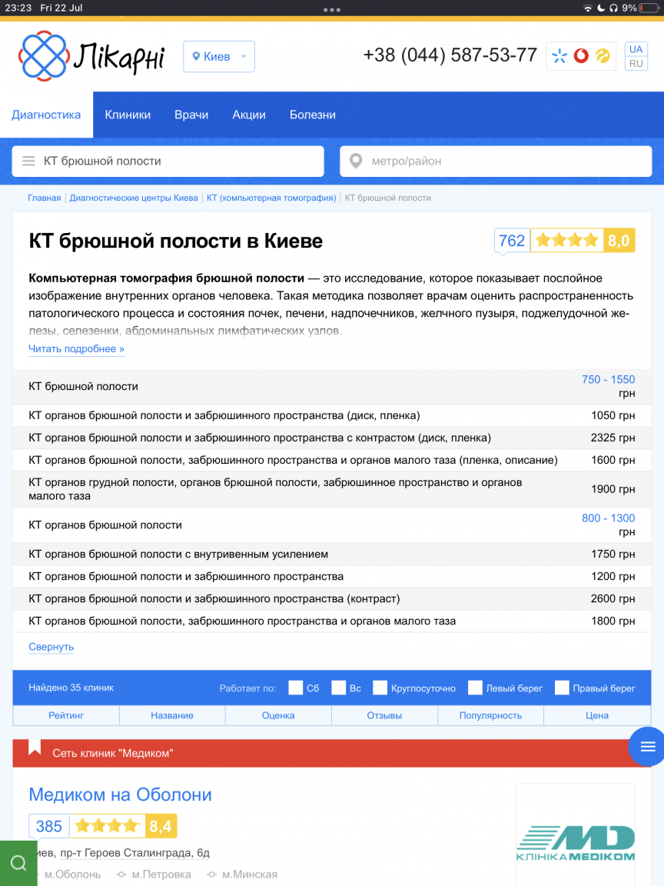
Task: Open the Врачи tab
Action: coord(191,115)
